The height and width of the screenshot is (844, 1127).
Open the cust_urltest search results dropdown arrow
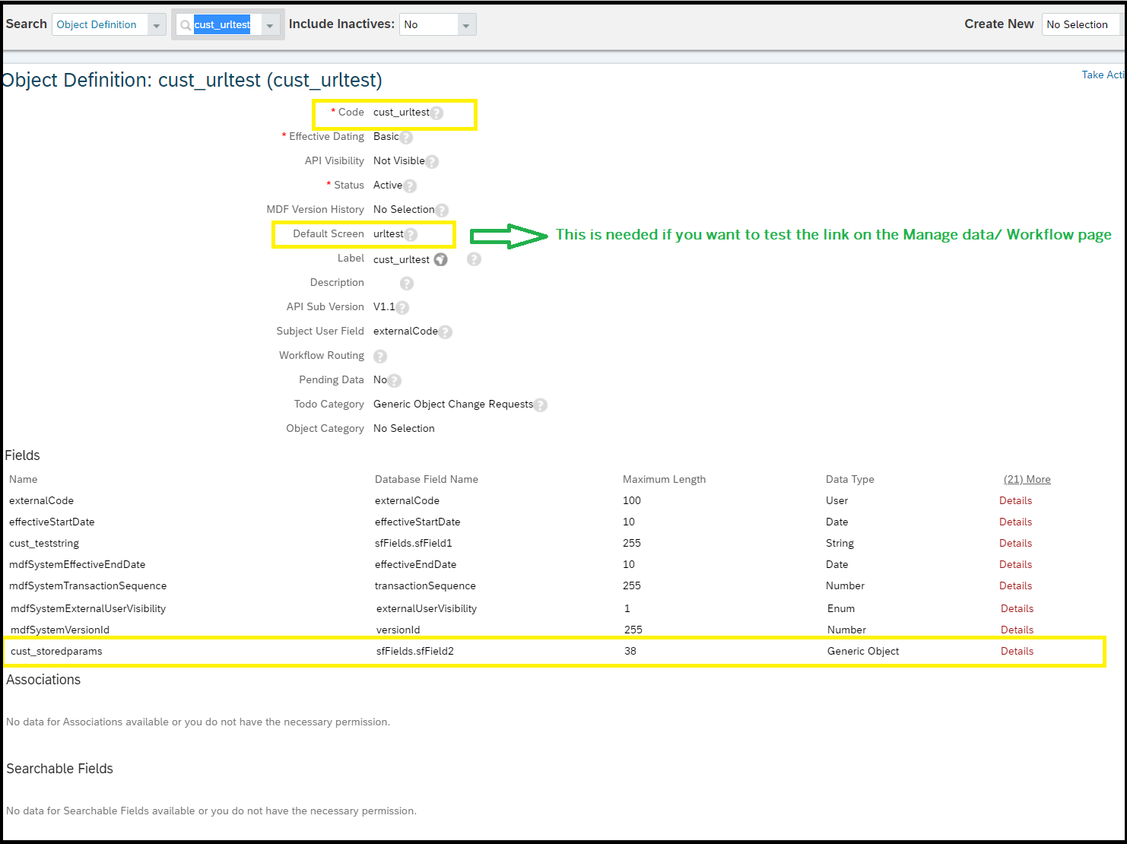coord(270,25)
